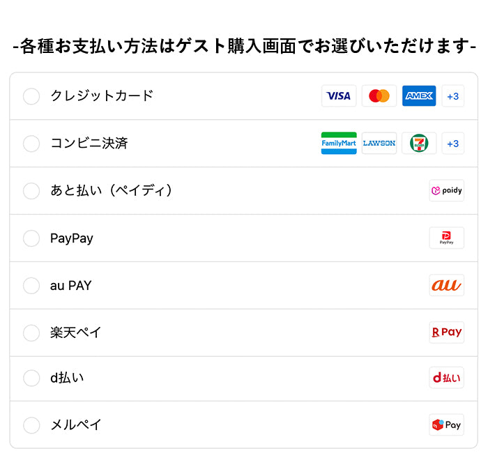The height and width of the screenshot is (460, 488).
Task: Click the FamilyMart logo
Action: click(339, 144)
